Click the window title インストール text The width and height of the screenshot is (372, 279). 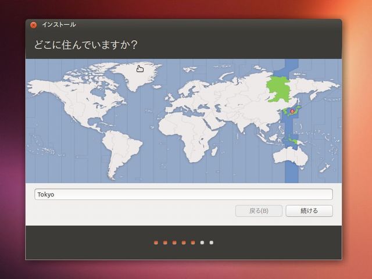(x=59, y=24)
